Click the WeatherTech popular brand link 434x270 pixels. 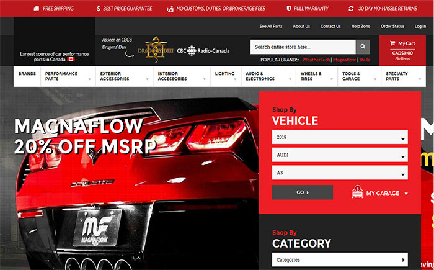tap(316, 60)
